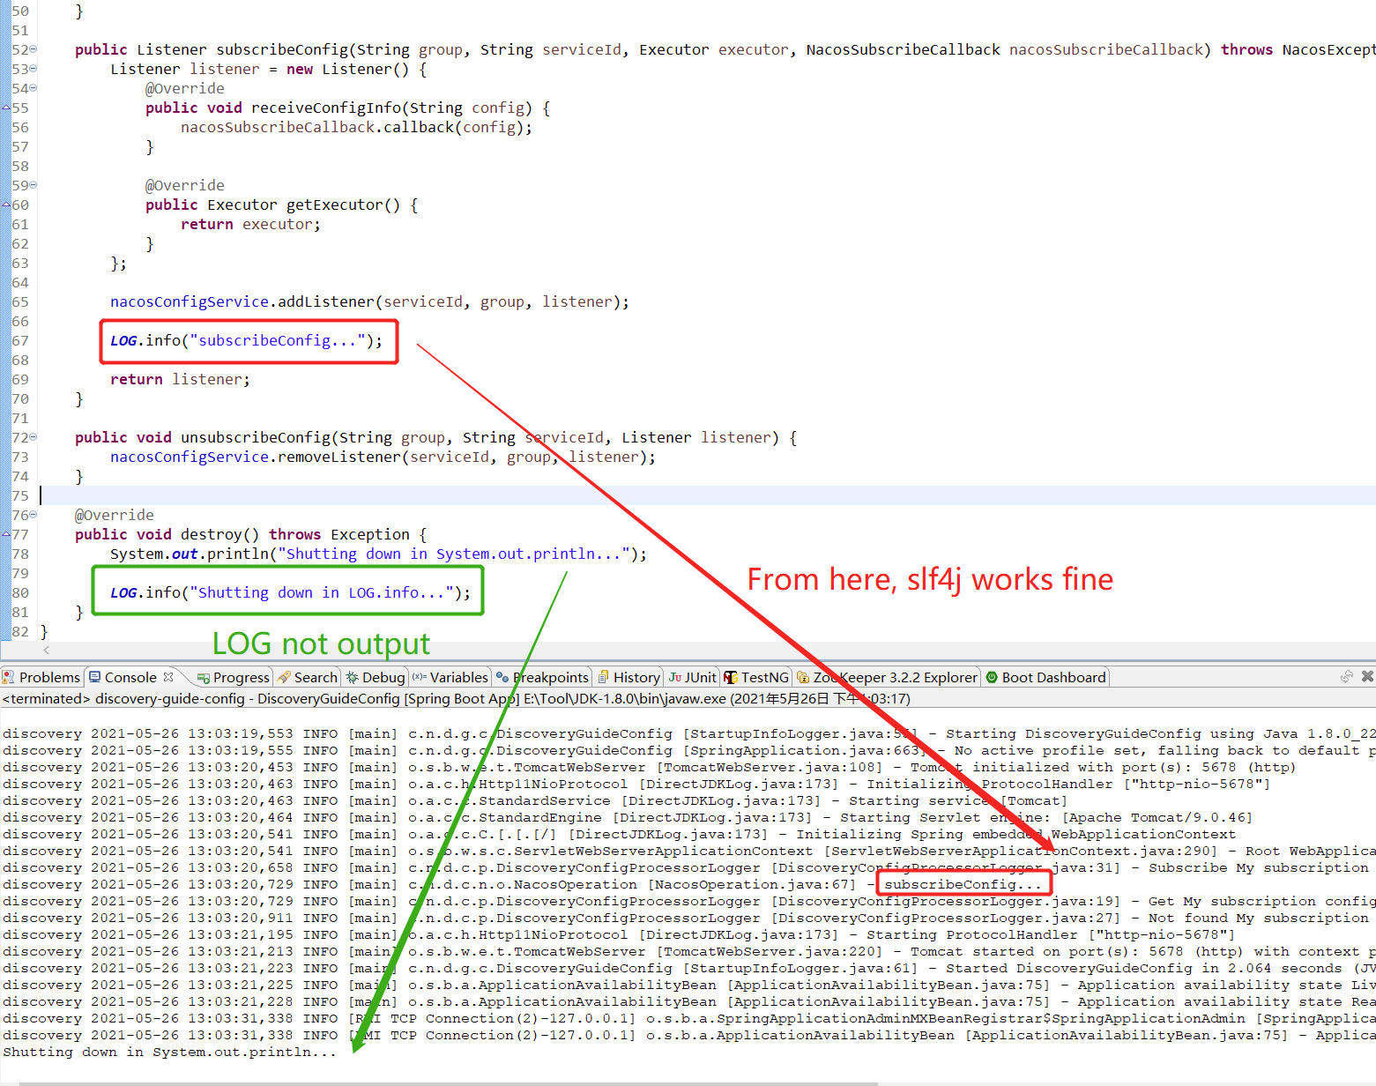1376x1086 pixels.
Task: Click the 'Starting Servlet engine' console line
Action: pyautogui.click(x=628, y=817)
